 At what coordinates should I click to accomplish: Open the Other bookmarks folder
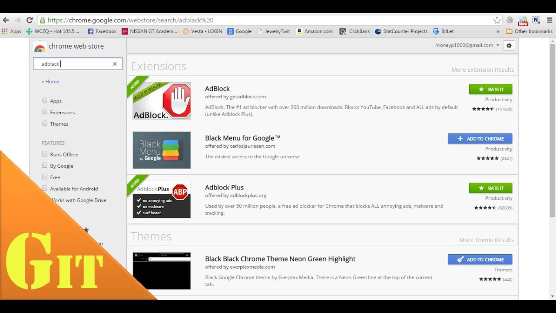pos(530,31)
